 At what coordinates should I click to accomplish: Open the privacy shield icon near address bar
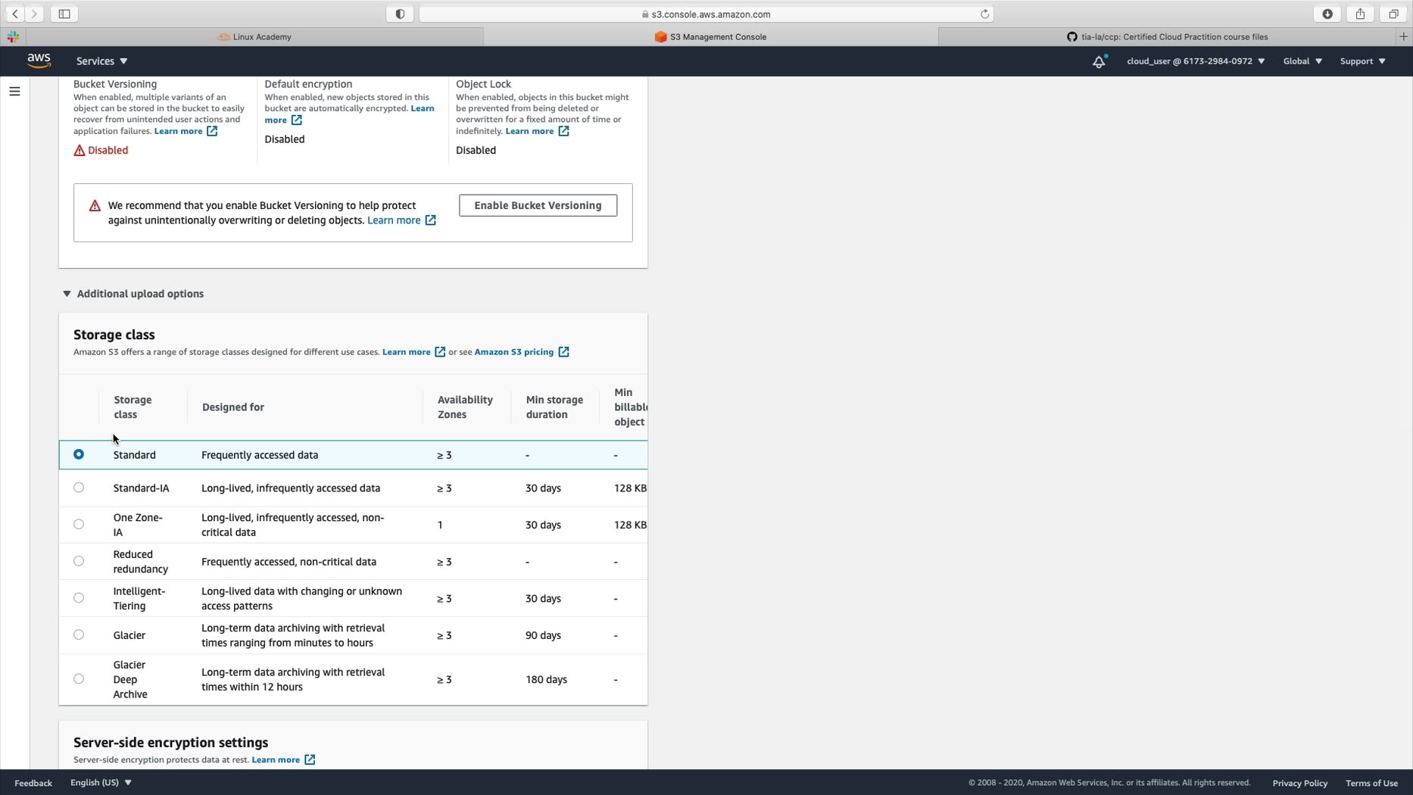[400, 14]
